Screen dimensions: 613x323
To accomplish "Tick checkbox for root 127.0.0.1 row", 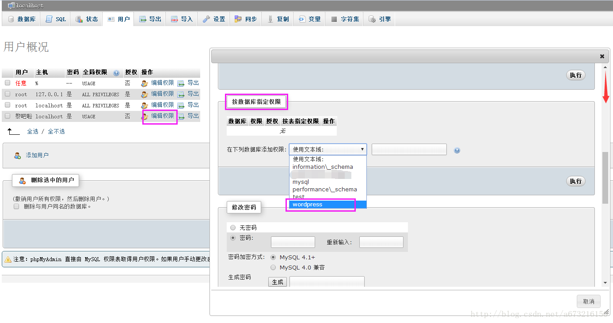I will coord(8,94).
